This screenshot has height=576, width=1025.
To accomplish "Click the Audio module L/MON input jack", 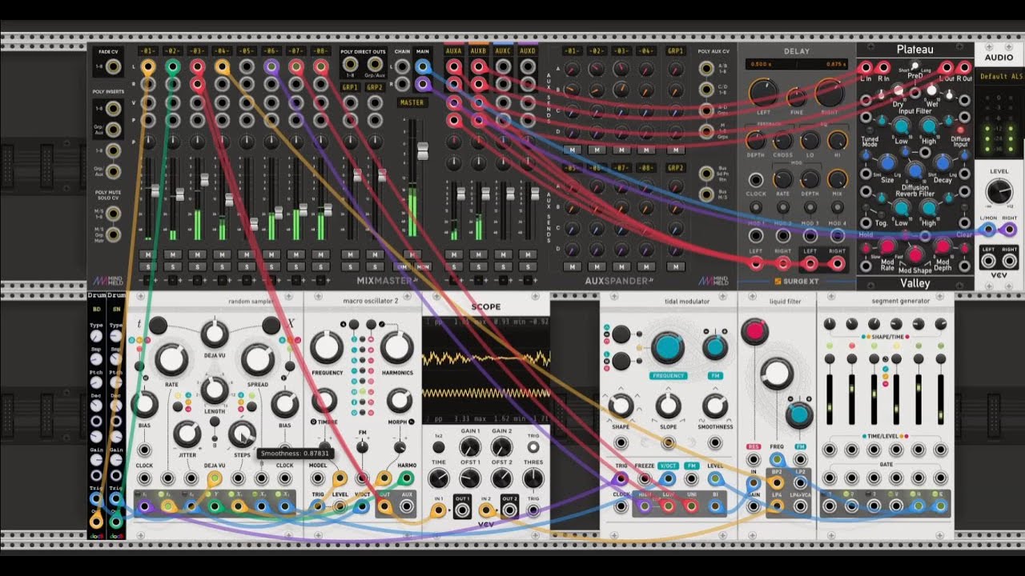I will [990, 230].
